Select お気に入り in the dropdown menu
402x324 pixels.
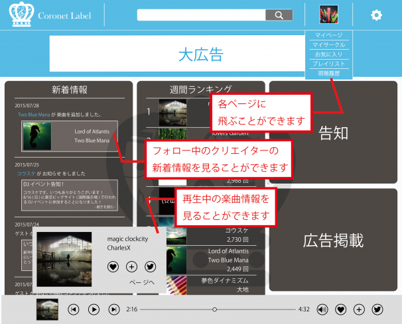tap(328, 54)
